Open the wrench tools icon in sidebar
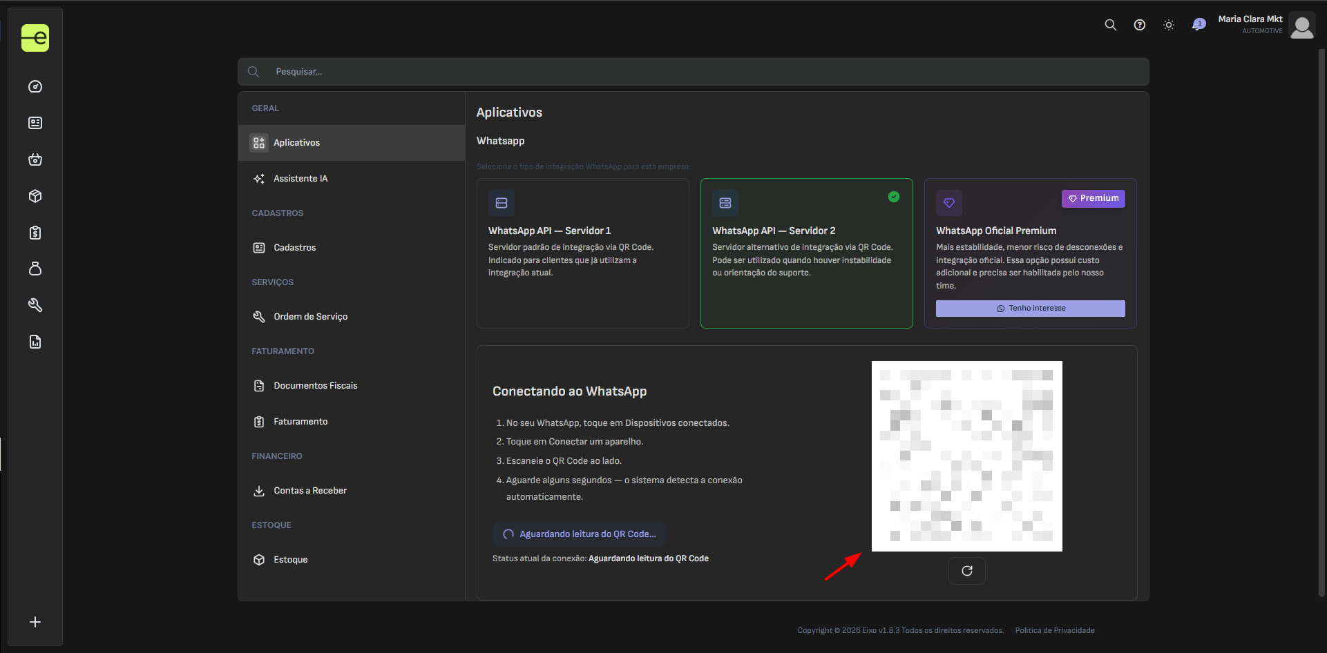 pyautogui.click(x=35, y=305)
